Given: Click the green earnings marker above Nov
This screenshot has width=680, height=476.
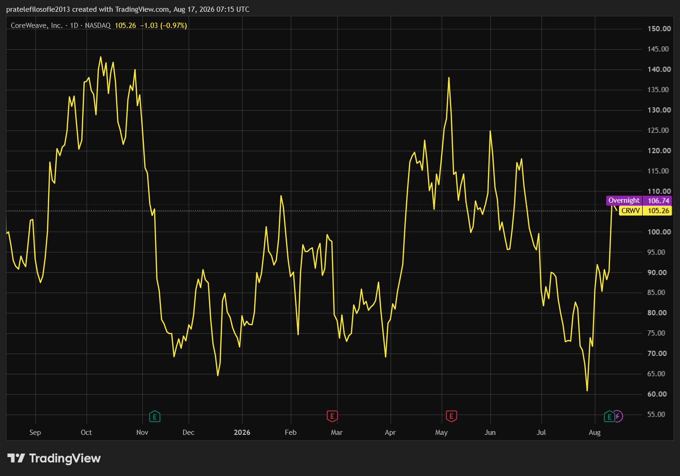Looking at the screenshot, I should point(155,416).
